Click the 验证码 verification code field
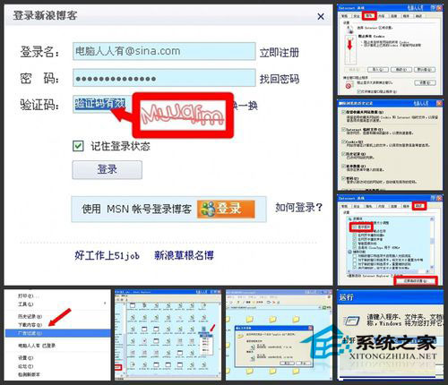 coord(102,104)
